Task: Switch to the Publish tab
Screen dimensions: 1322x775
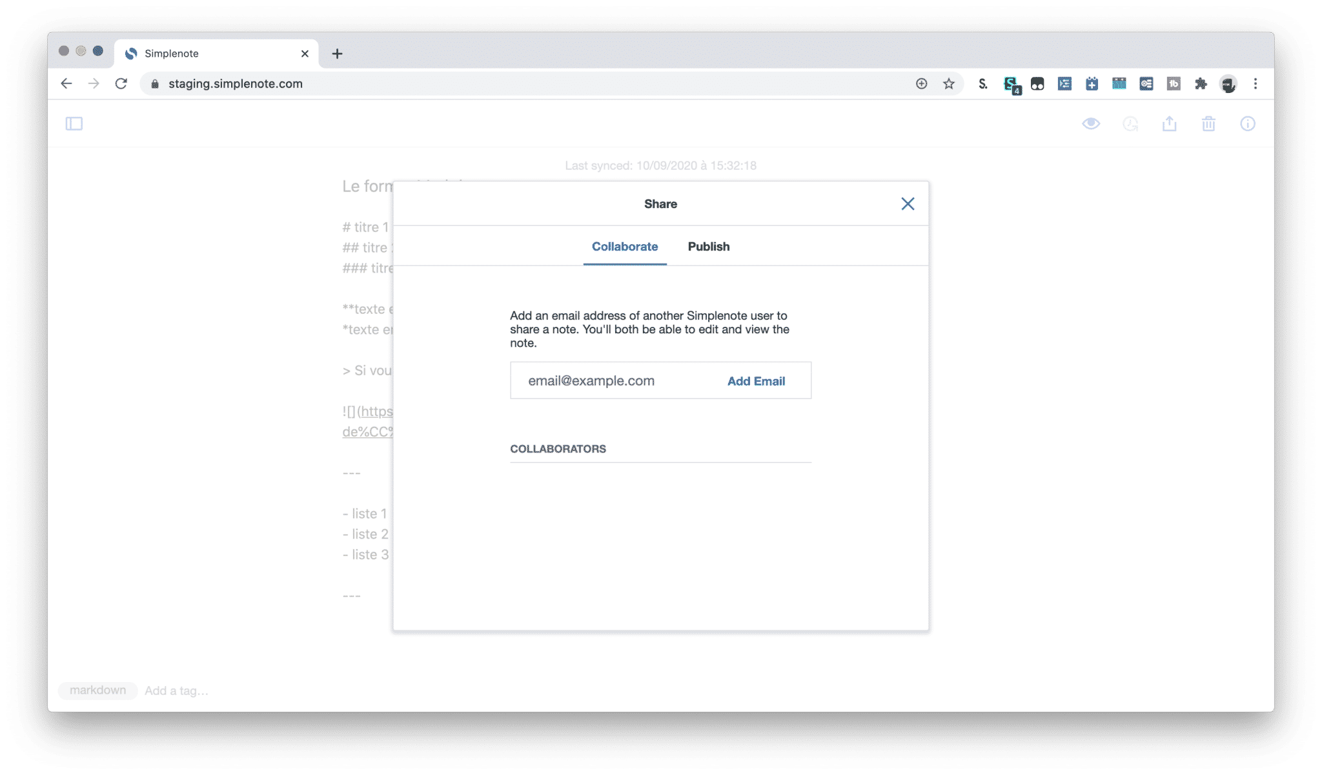Action: point(709,245)
